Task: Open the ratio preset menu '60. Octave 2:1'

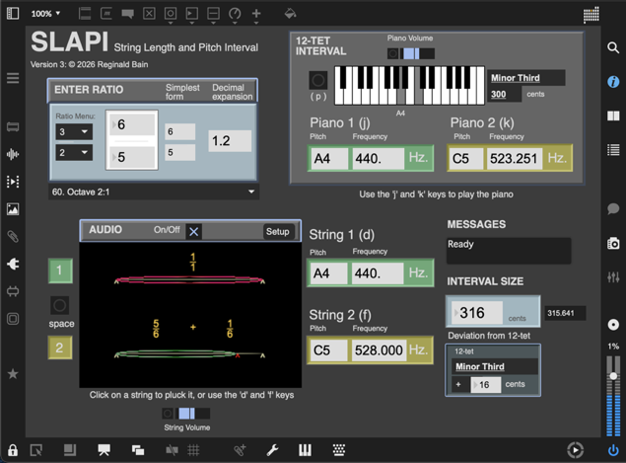Action: click(153, 192)
